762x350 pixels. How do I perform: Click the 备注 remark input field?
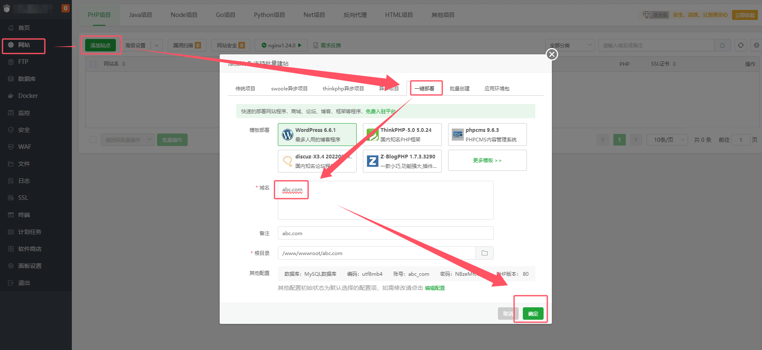pyautogui.click(x=386, y=233)
